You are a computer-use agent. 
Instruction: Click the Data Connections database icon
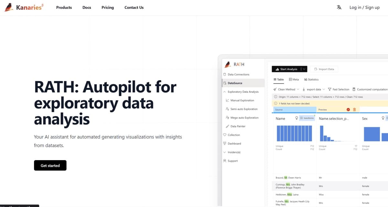click(225, 74)
